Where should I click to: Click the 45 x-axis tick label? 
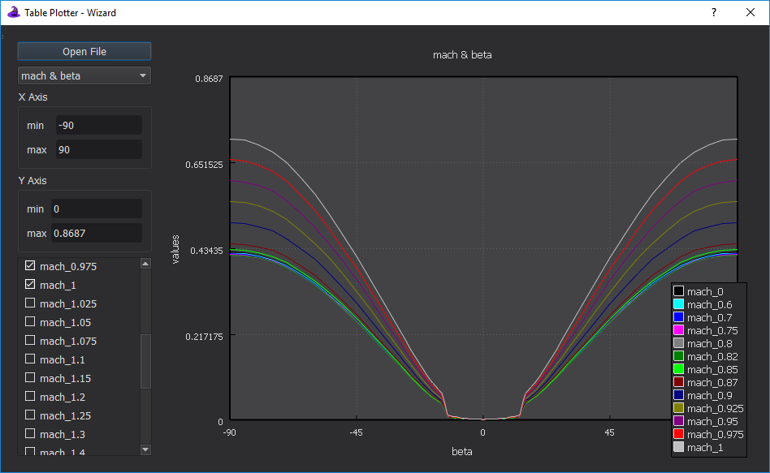(609, 432)
